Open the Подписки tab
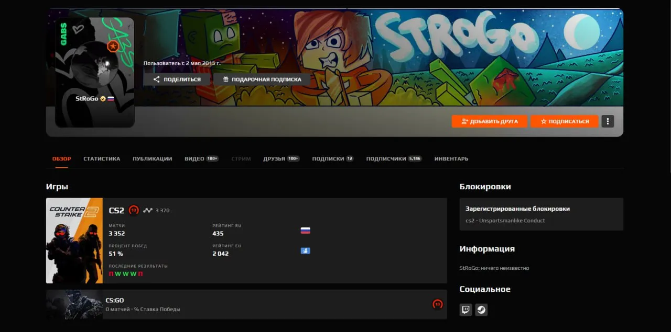This screenshot has width=671, height=332. tap(333, 159)
